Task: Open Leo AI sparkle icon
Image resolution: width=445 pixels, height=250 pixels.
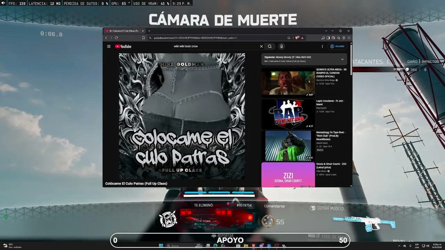Action: click(x=338, y=38)
